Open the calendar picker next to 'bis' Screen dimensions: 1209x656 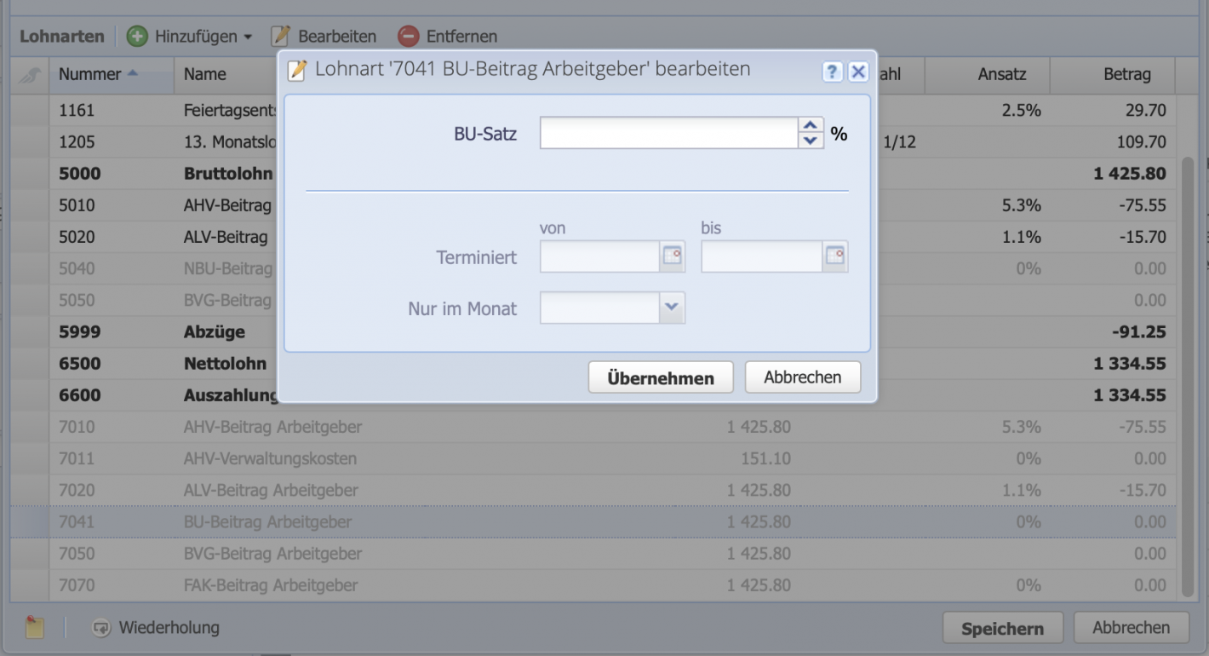(834, 256)
